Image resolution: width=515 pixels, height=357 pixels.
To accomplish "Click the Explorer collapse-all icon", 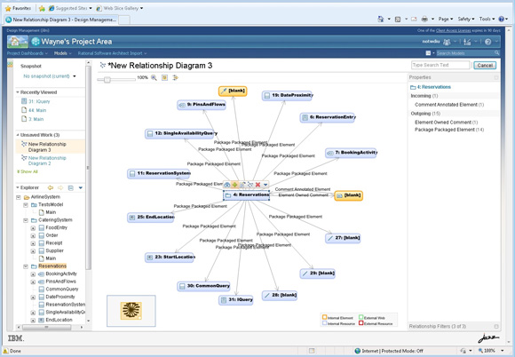I will [x=71, y=187].
